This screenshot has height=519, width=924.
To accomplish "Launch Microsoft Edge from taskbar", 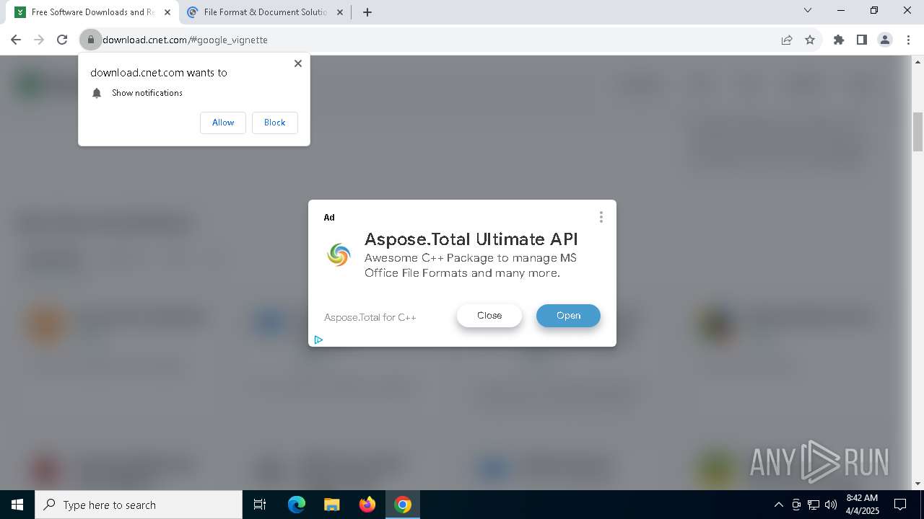I will pyautogui.click(x=297, y=505).
